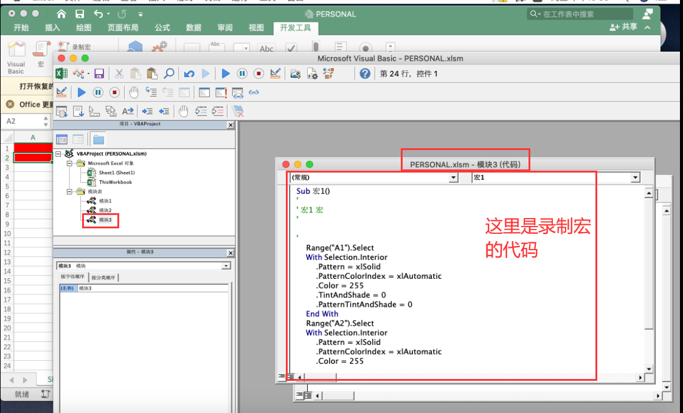This screenshot has width=683, height=413.
Task: Close the 项目 - VBAProject panel
Action: pos(231,125)
